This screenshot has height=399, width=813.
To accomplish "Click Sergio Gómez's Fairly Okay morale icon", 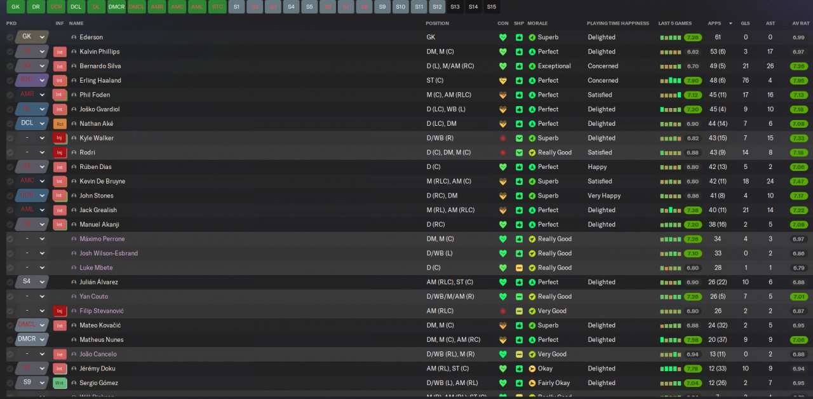I will [532, 383].
